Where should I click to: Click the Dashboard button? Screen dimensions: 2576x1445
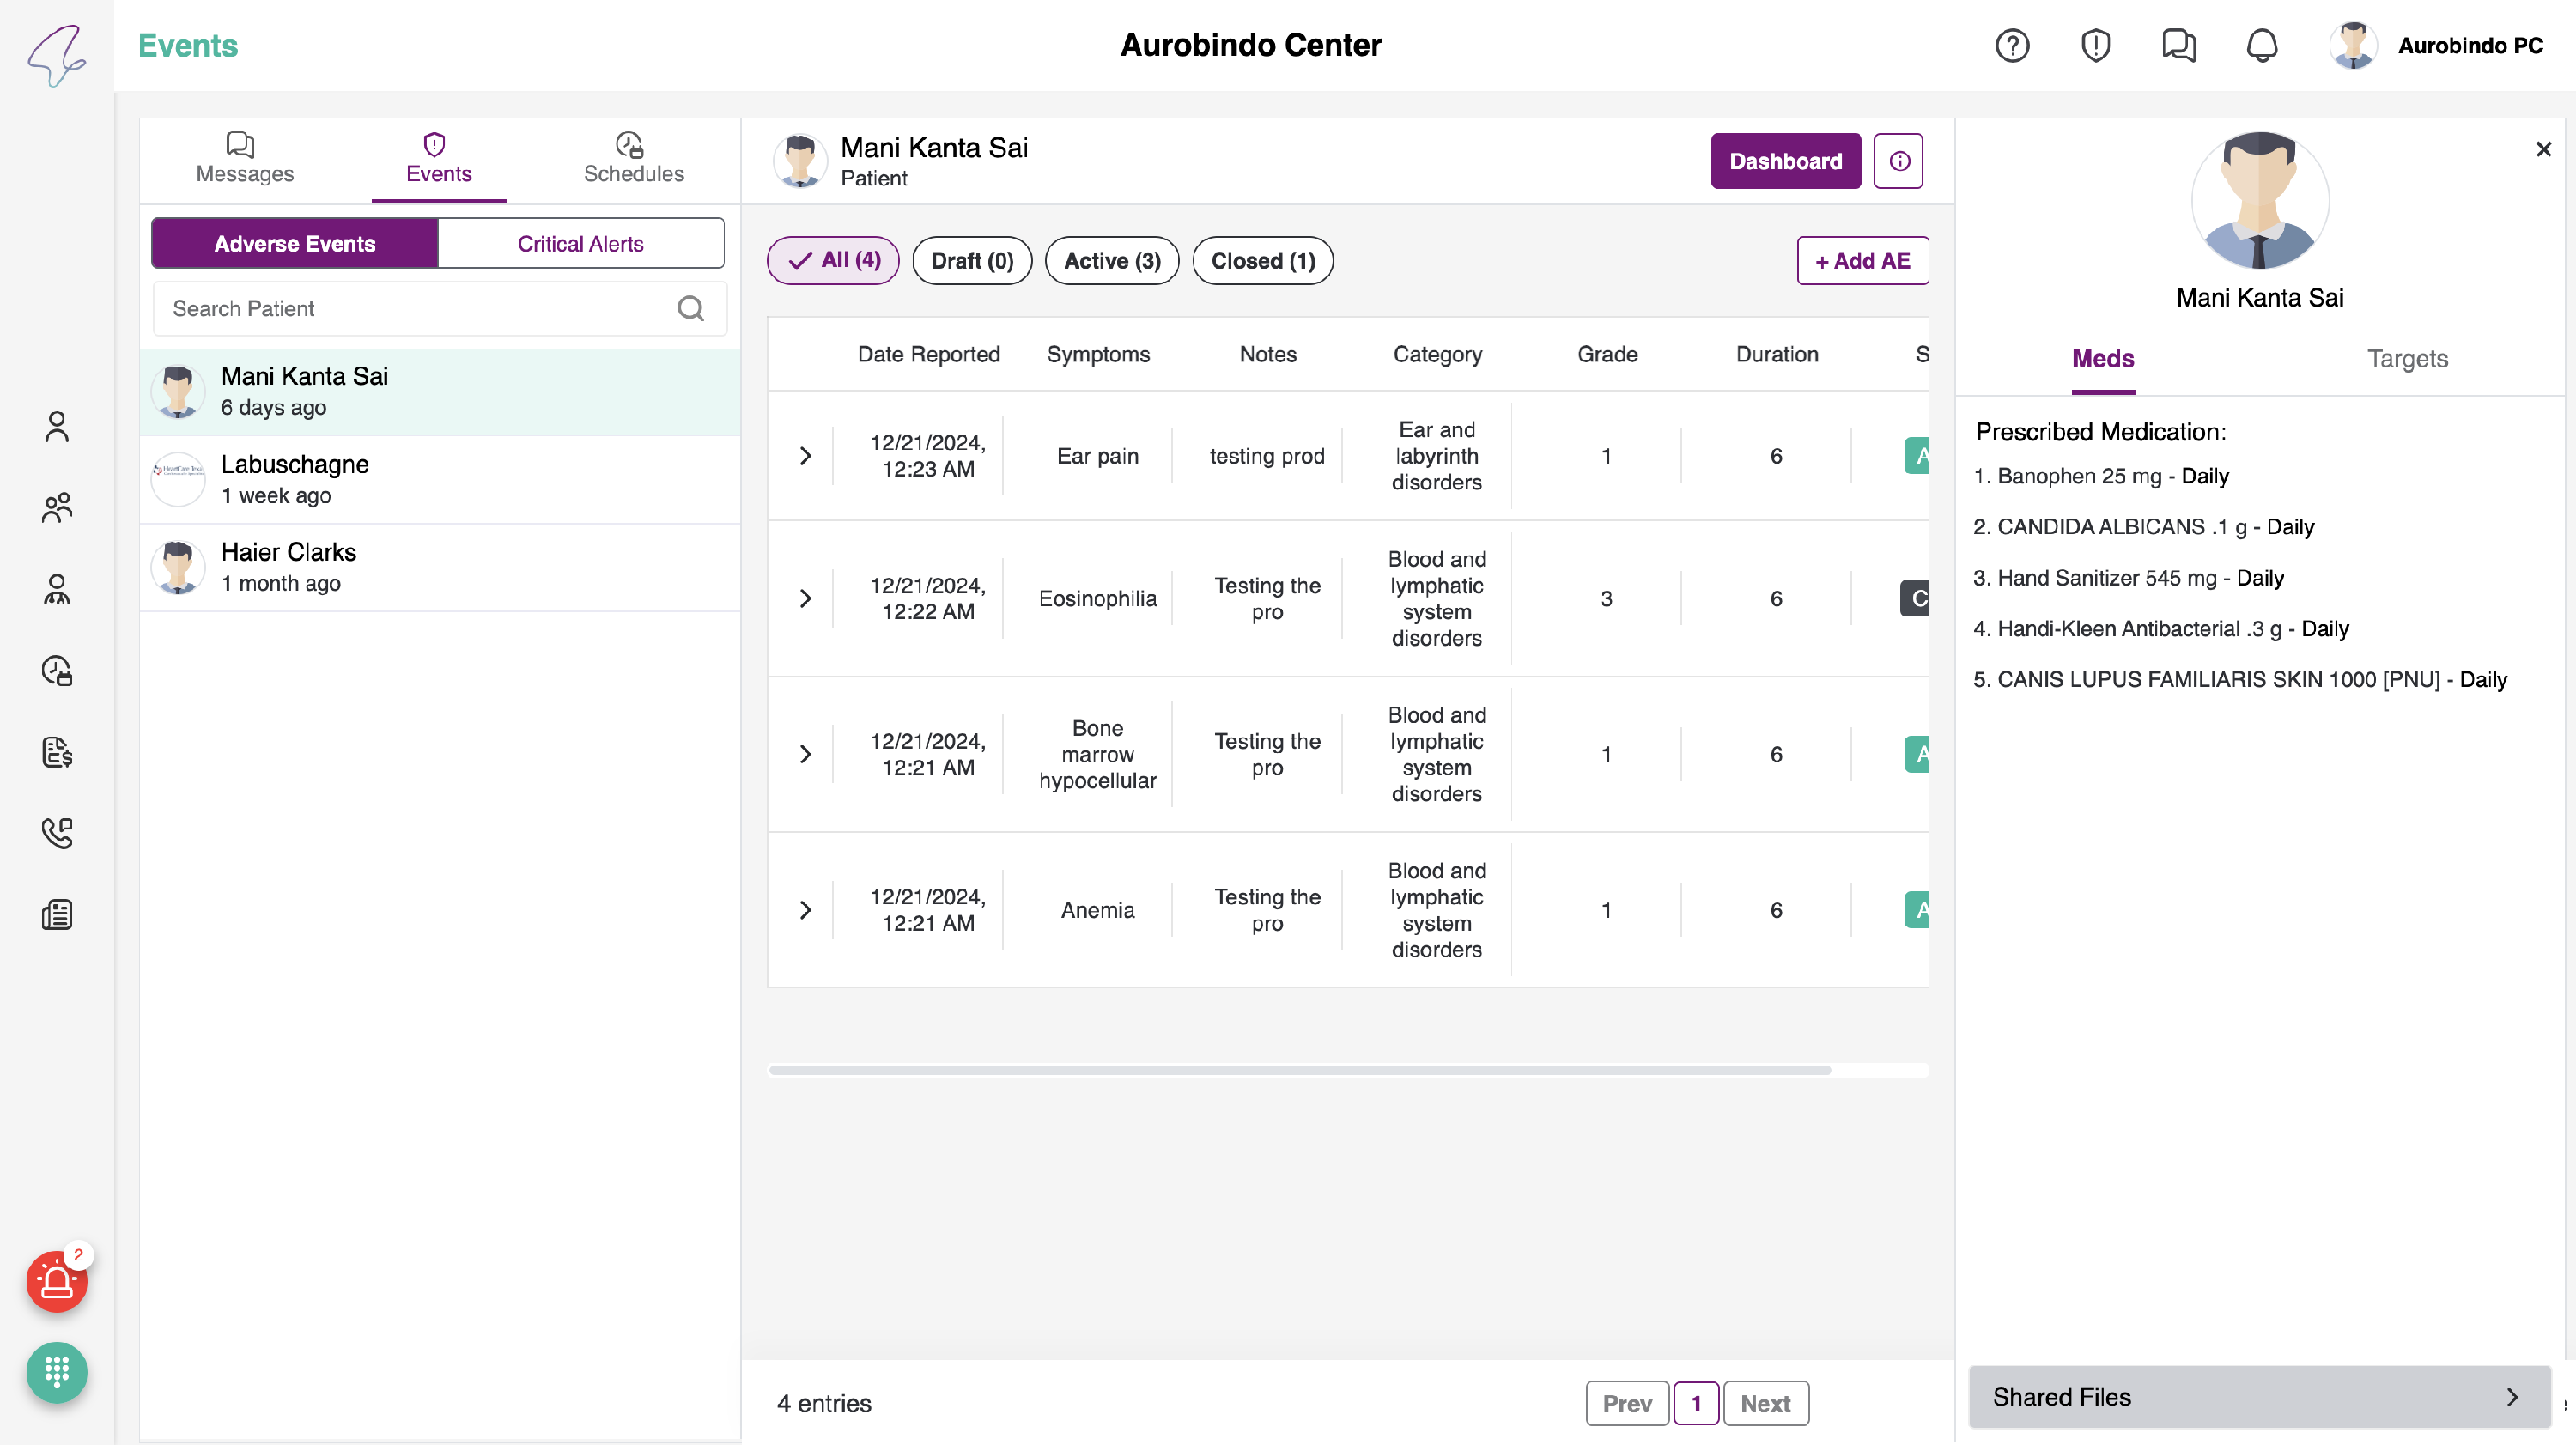point(1785,161)
